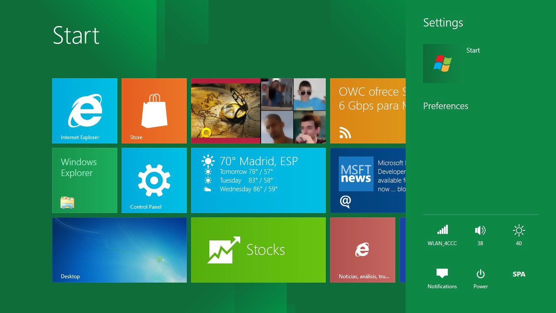Click the volume speaker icon
556x313 pixels.
(x=480, y=230)
